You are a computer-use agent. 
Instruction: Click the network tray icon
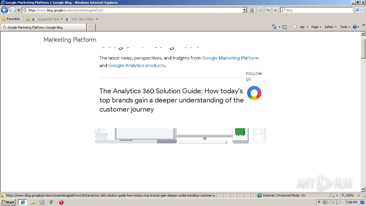point(325,202)
